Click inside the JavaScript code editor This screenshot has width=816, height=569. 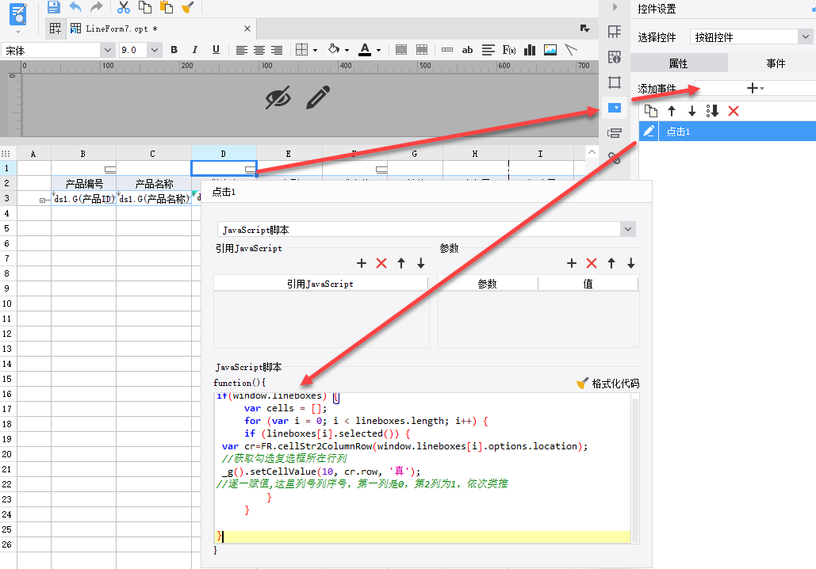click(423, 468)
